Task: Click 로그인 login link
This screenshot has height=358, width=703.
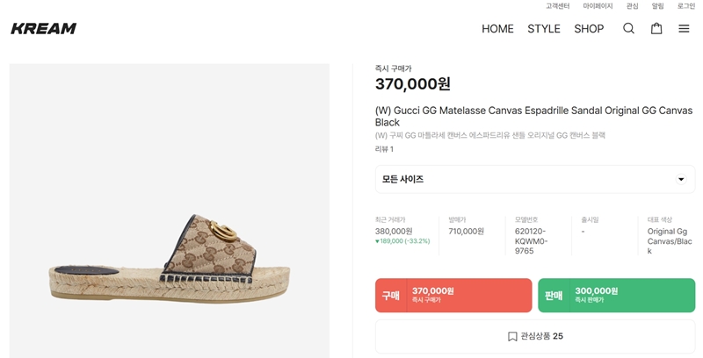Action: click(x=686, y=6)
